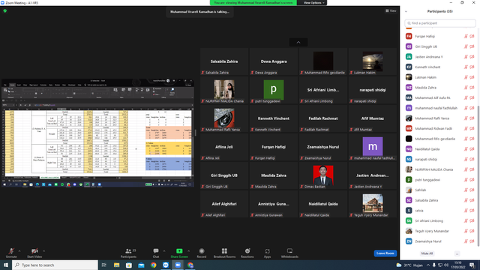The height and width of the screenshot is (270, 480).
Task: Open the collapse chevron in the Participants panel header
Action: (x=406, y=12)
